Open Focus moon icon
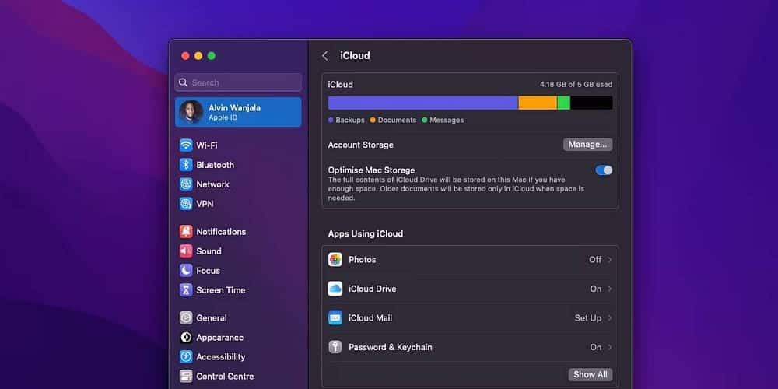 (x=186, y=271)
